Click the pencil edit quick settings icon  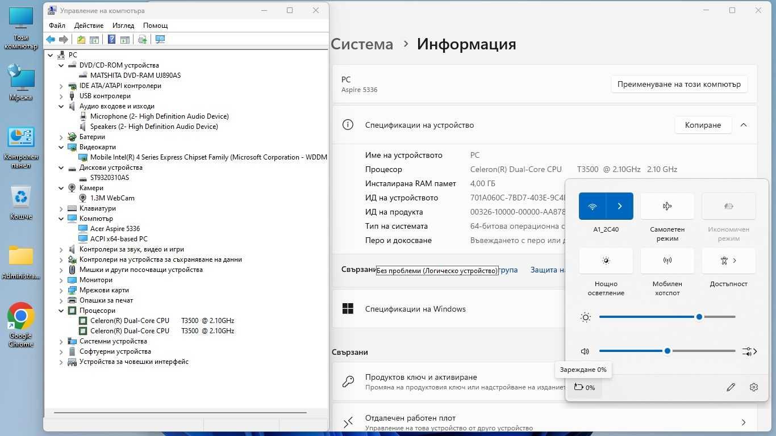[x=731, y=387]
